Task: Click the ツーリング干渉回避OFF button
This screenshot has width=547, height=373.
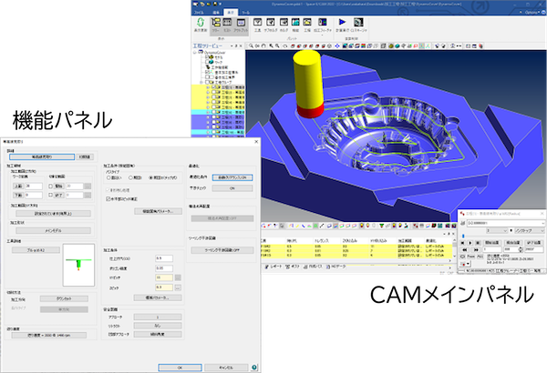Action: pyautogui.click(x=222, y=250)
